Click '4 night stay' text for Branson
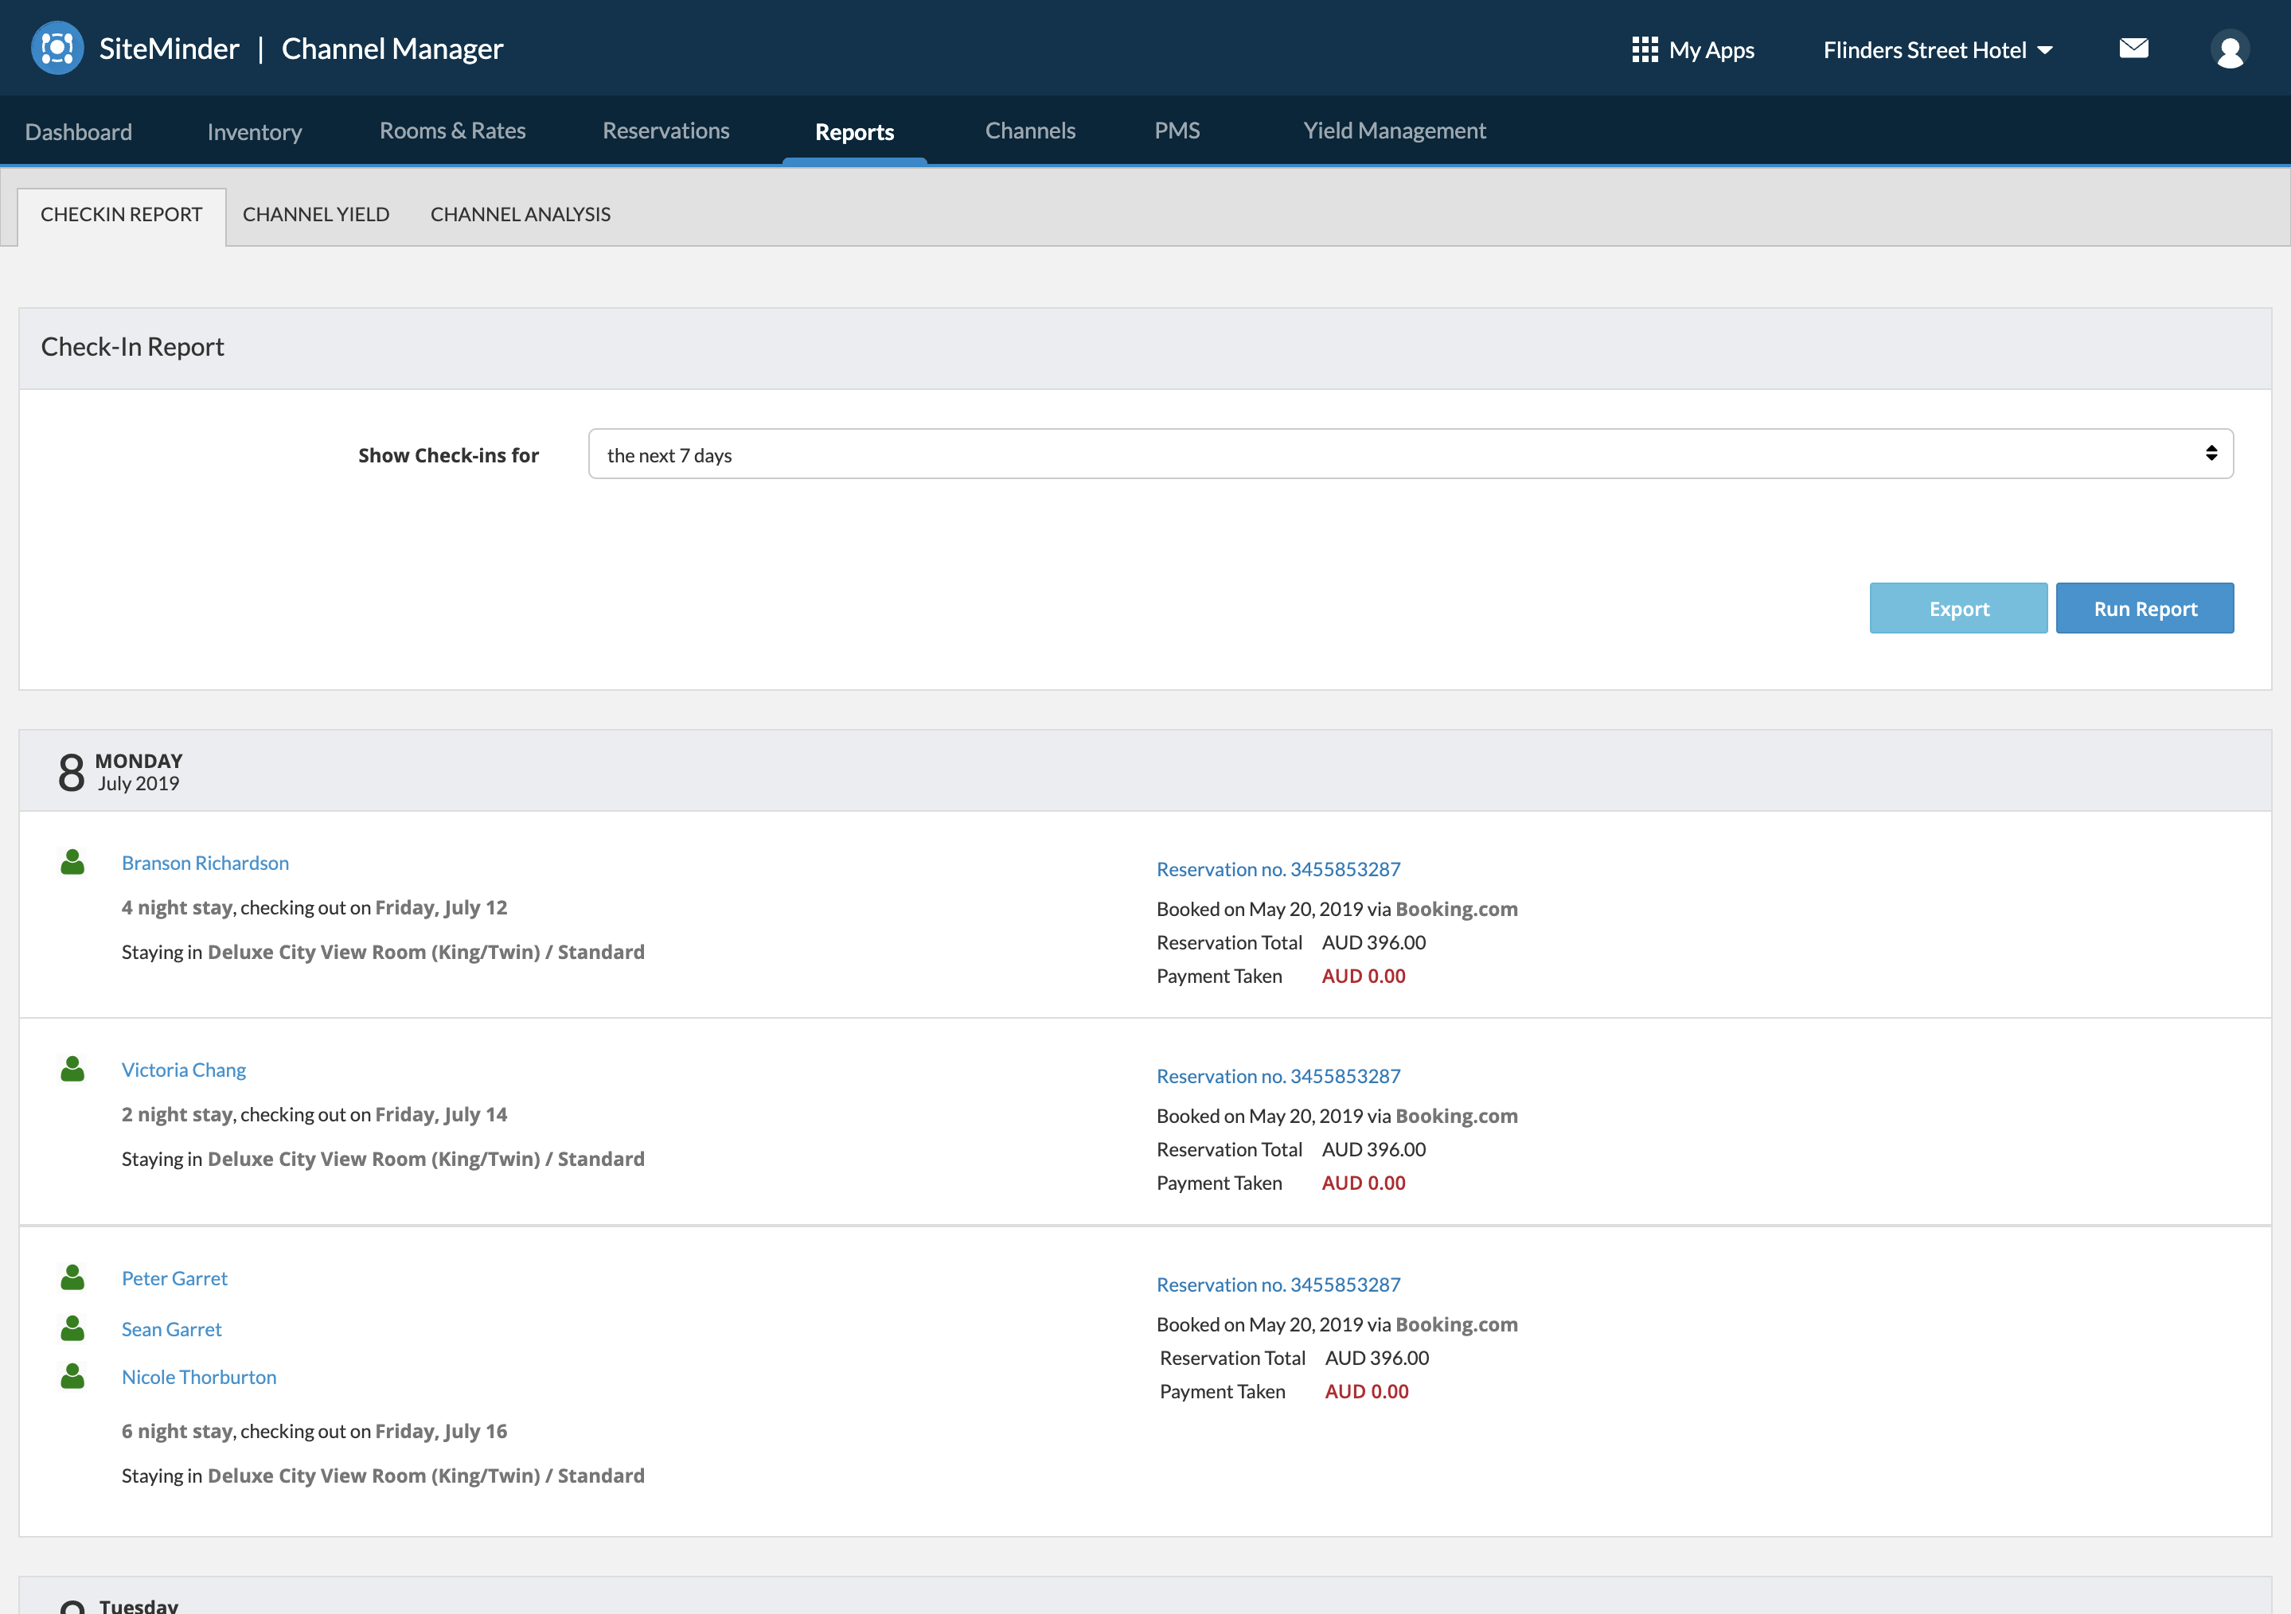The image size is (2291, 1614). click(x=177, y=906)
